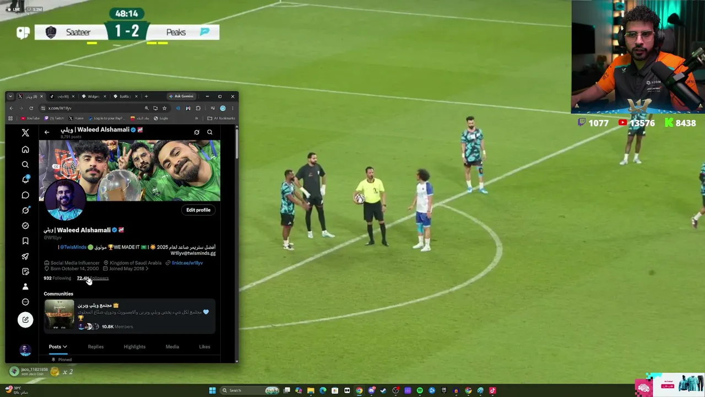
Task: Open Chrome tab search dropdown
Action: (10, 96)
